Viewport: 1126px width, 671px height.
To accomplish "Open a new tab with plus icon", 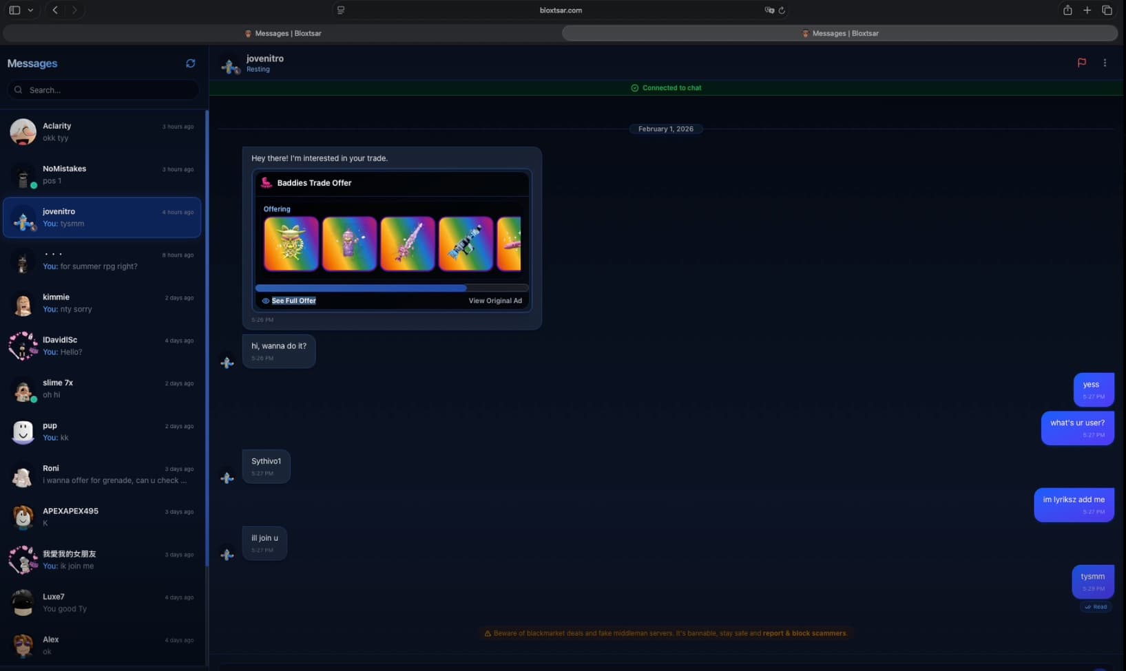I will tap(1087, 10).
